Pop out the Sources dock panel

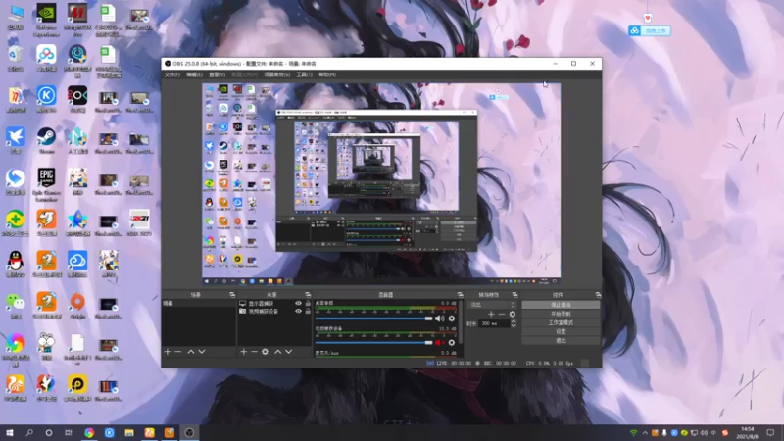click(308, 295)
